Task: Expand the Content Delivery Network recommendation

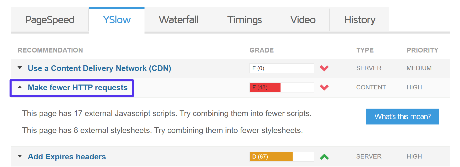Action: [20, 68]
